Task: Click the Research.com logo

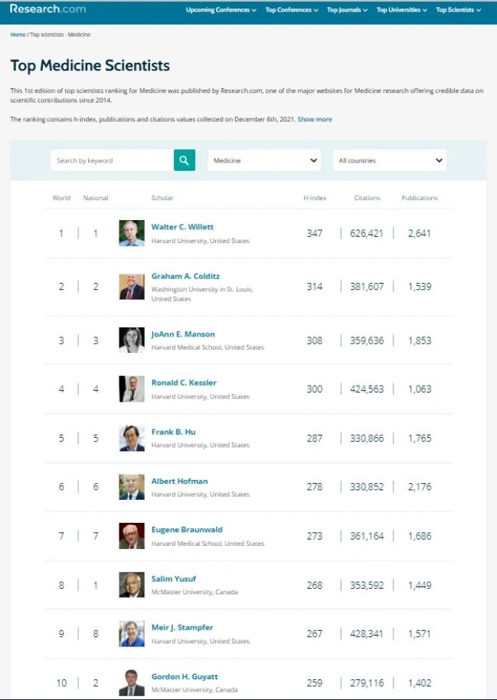Action: point(47,9)
